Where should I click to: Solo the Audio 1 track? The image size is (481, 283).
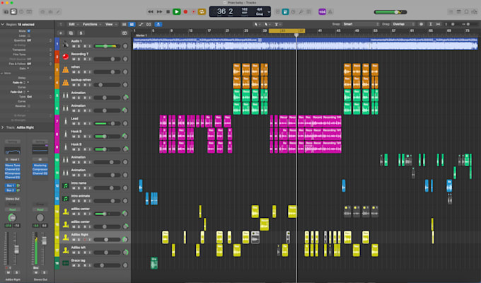[79, 46]
